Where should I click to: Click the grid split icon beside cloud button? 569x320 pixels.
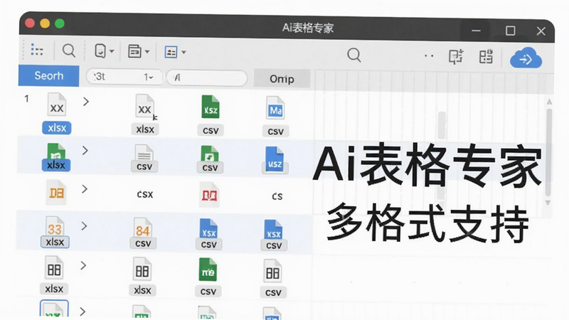tap(486, 57)
